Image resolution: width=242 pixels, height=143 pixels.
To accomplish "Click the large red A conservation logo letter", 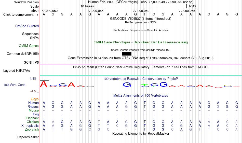I will click(x=44, y=84).
